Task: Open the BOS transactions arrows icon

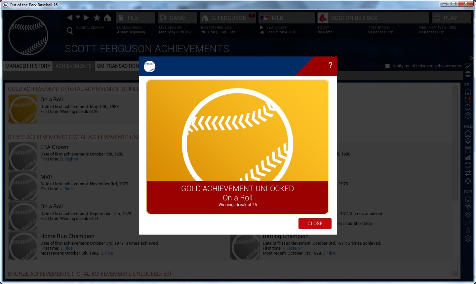Action: click(x=468, y=223)
